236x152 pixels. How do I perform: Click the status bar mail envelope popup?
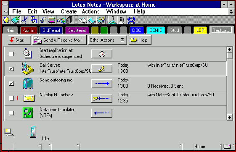click(227, 147)
